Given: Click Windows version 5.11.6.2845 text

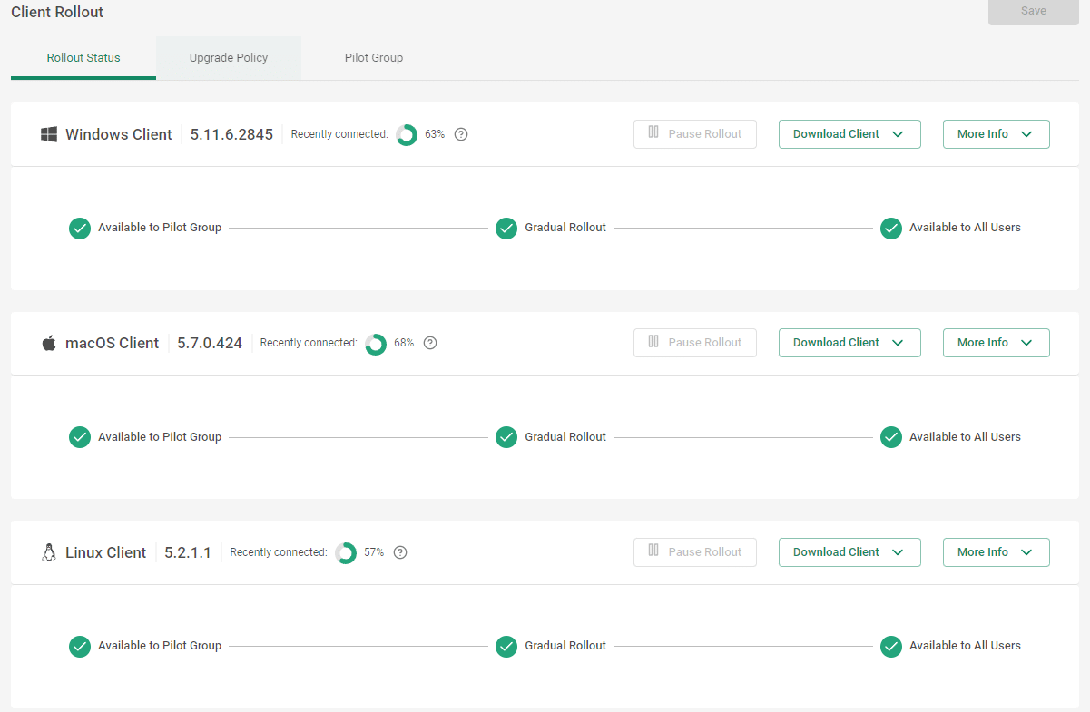Looking at the screenshot, I should pos(231,134).
